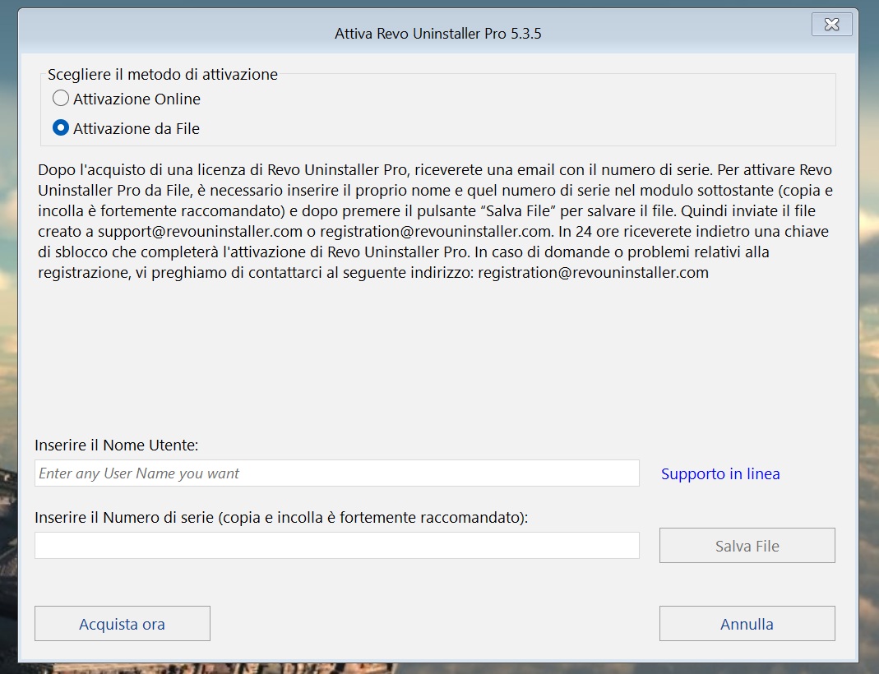The width and height of the screenshot is (879, 674).
Task: Click the instruction paragraph starting 'Dopo l'acquisto'
Action: point(436,221)
